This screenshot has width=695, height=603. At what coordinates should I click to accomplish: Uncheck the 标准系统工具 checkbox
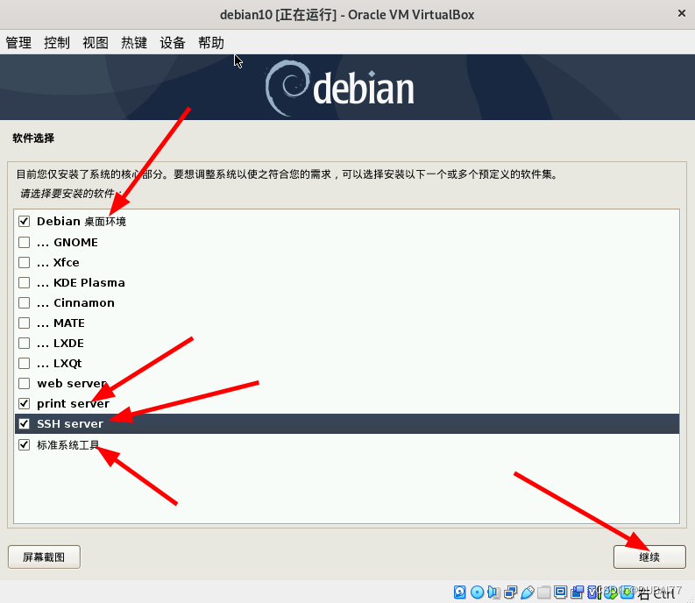point(24,444)
